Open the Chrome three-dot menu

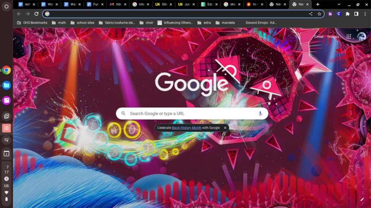(365, 14)
